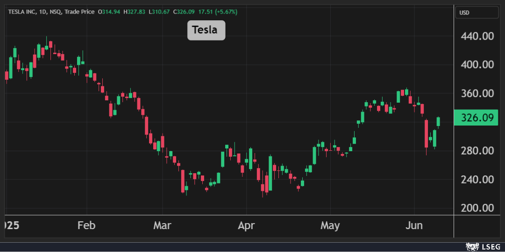Screen dimensions: 505x252
Task: Click the 400.00 price axis label
Action: [477, 65]
